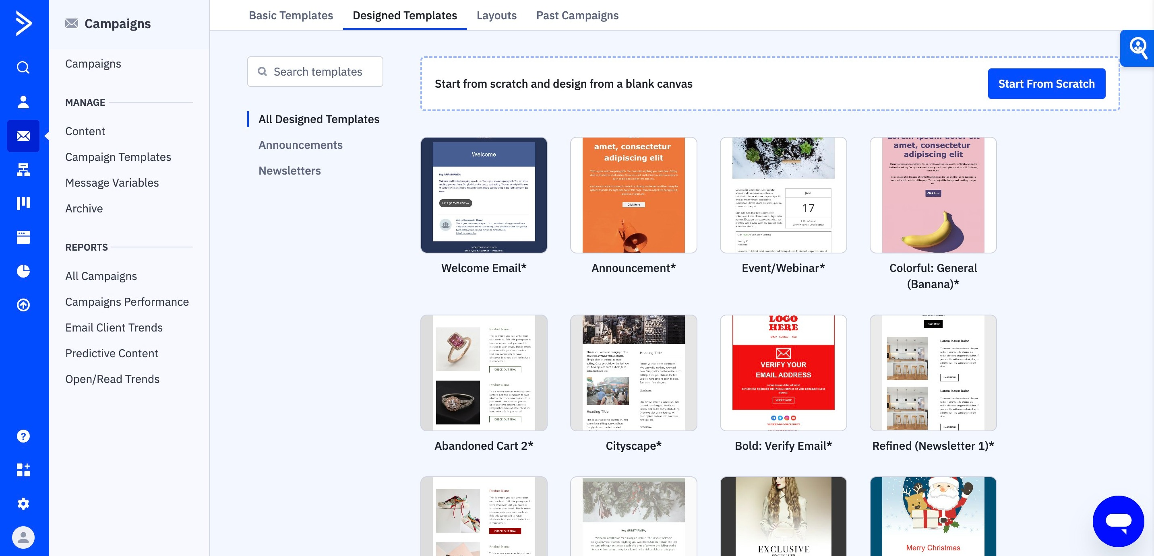The height and width of the screenshot is (556, 1154).
Task: Switch to the Layouts tab
Action: (x=497, y=15)
